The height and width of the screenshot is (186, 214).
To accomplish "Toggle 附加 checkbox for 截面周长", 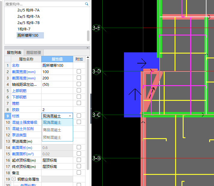I will pyautogui.click(x=79, y=147).
